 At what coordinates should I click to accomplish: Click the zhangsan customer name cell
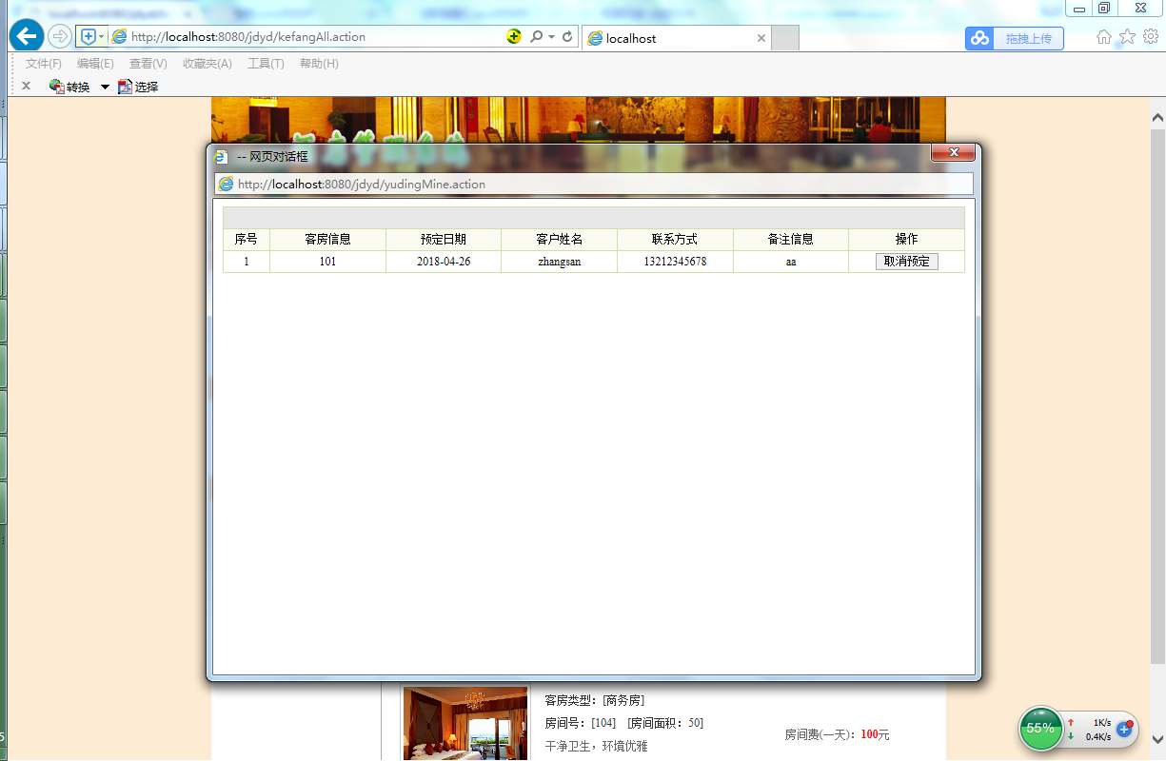(560, 262)
